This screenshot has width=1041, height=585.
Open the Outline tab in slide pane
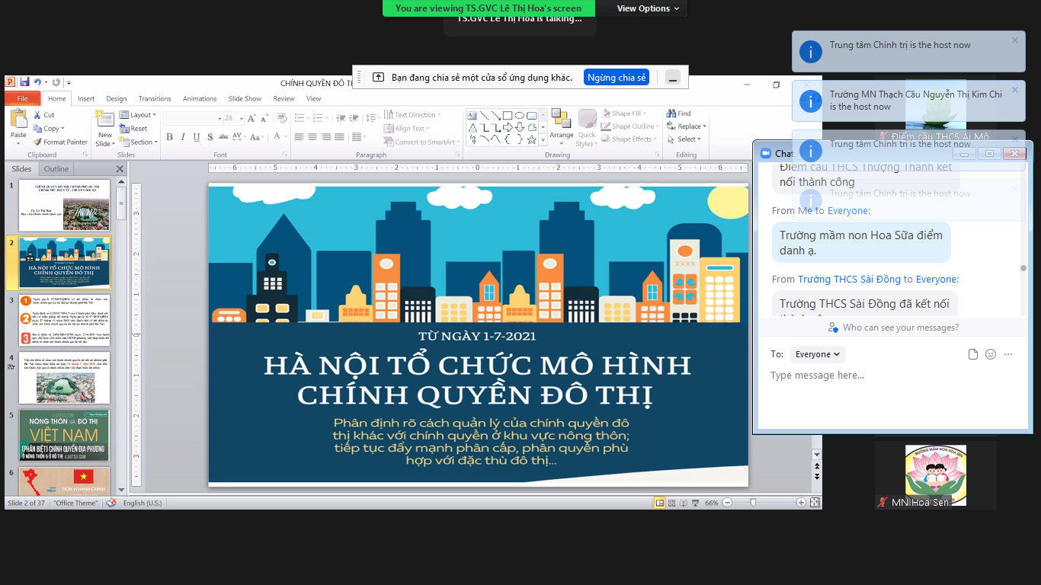[56, 169]
